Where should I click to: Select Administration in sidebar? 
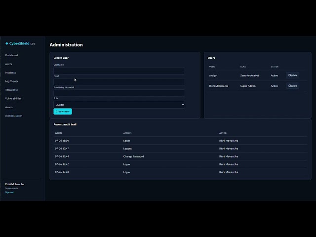coord(14,116)
